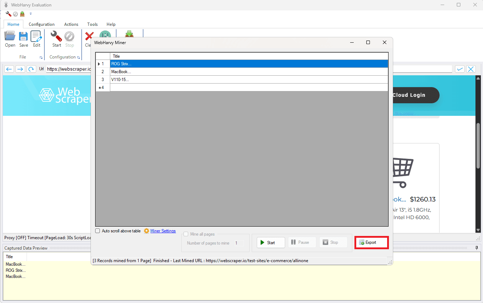This screenshot has height=303, width=483.
Task: Open the Tools menu
Action: click(92, 24)
